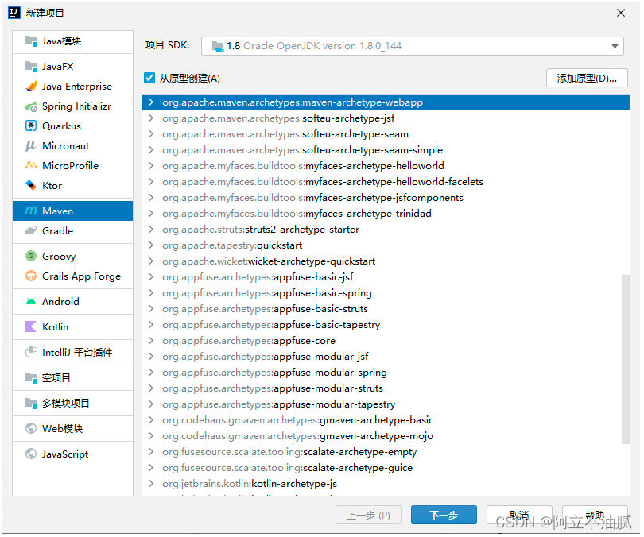Click the 多模块项目 folder icon

point(31,404)
